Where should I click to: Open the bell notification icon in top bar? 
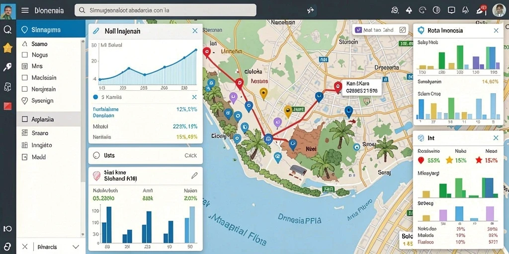[x=409, y=10]
